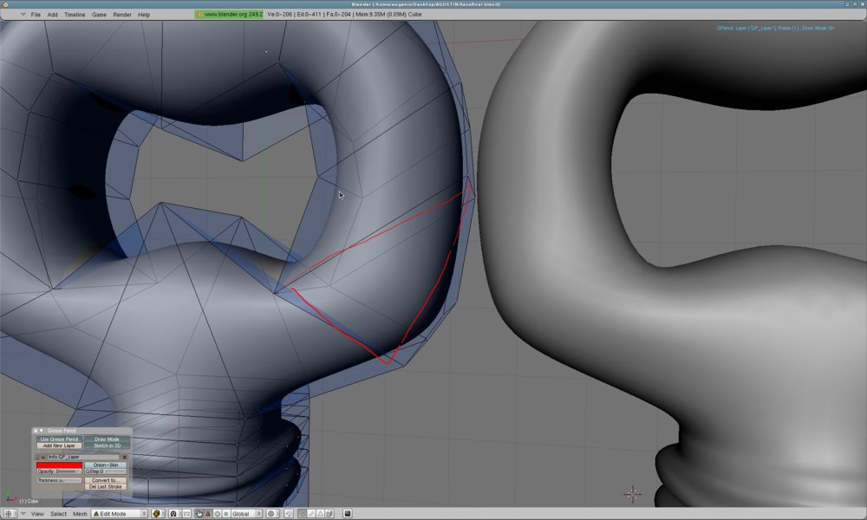Close the Grease Pencil panel
The height and width of the screenshot is (520, 867).
click(36, 431)
